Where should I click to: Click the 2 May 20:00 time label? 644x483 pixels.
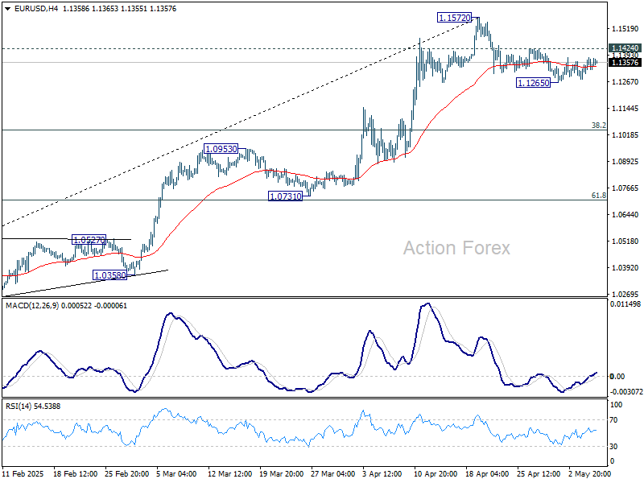tap(588, 473)
